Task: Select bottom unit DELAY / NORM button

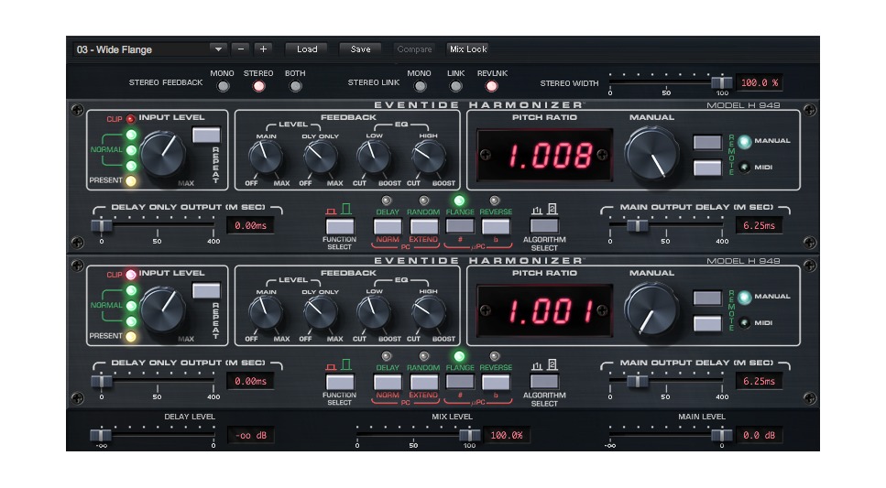Action: 388,383
